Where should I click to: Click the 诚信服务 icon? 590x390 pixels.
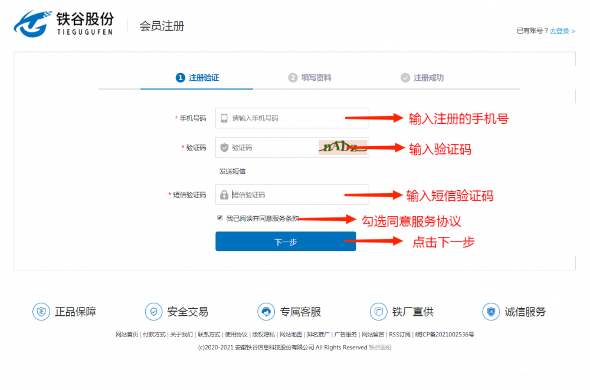click(491, 312)
